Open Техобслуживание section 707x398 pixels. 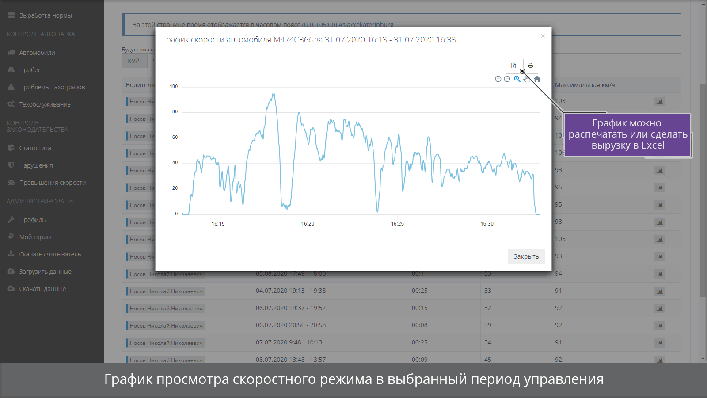point(45,104)
